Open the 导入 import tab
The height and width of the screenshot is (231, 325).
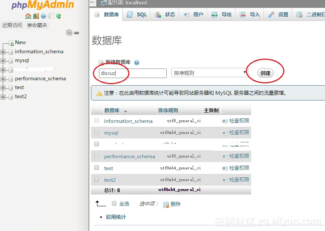pos(250,14)
